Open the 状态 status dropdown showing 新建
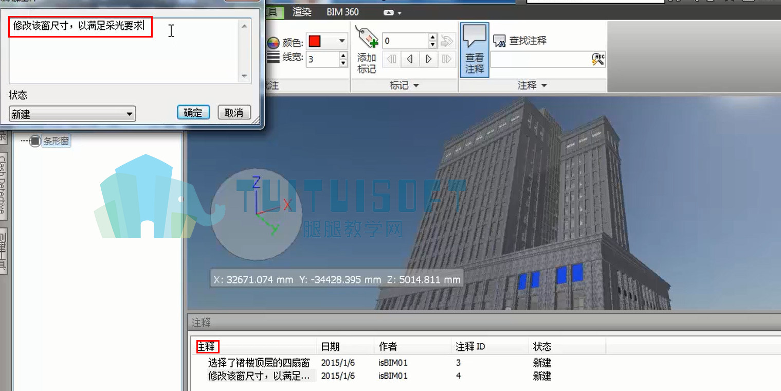This screenshot has height=391, width=781. click(72, 114)
